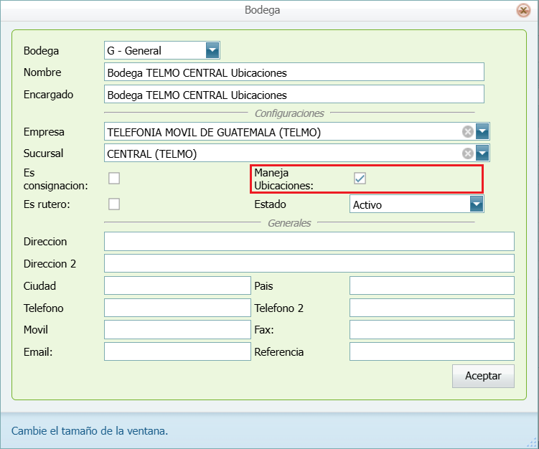Clear the Empresa field with X icon
Screen dimensions: 539x449
pyautogui.click(x=467, y=131)
